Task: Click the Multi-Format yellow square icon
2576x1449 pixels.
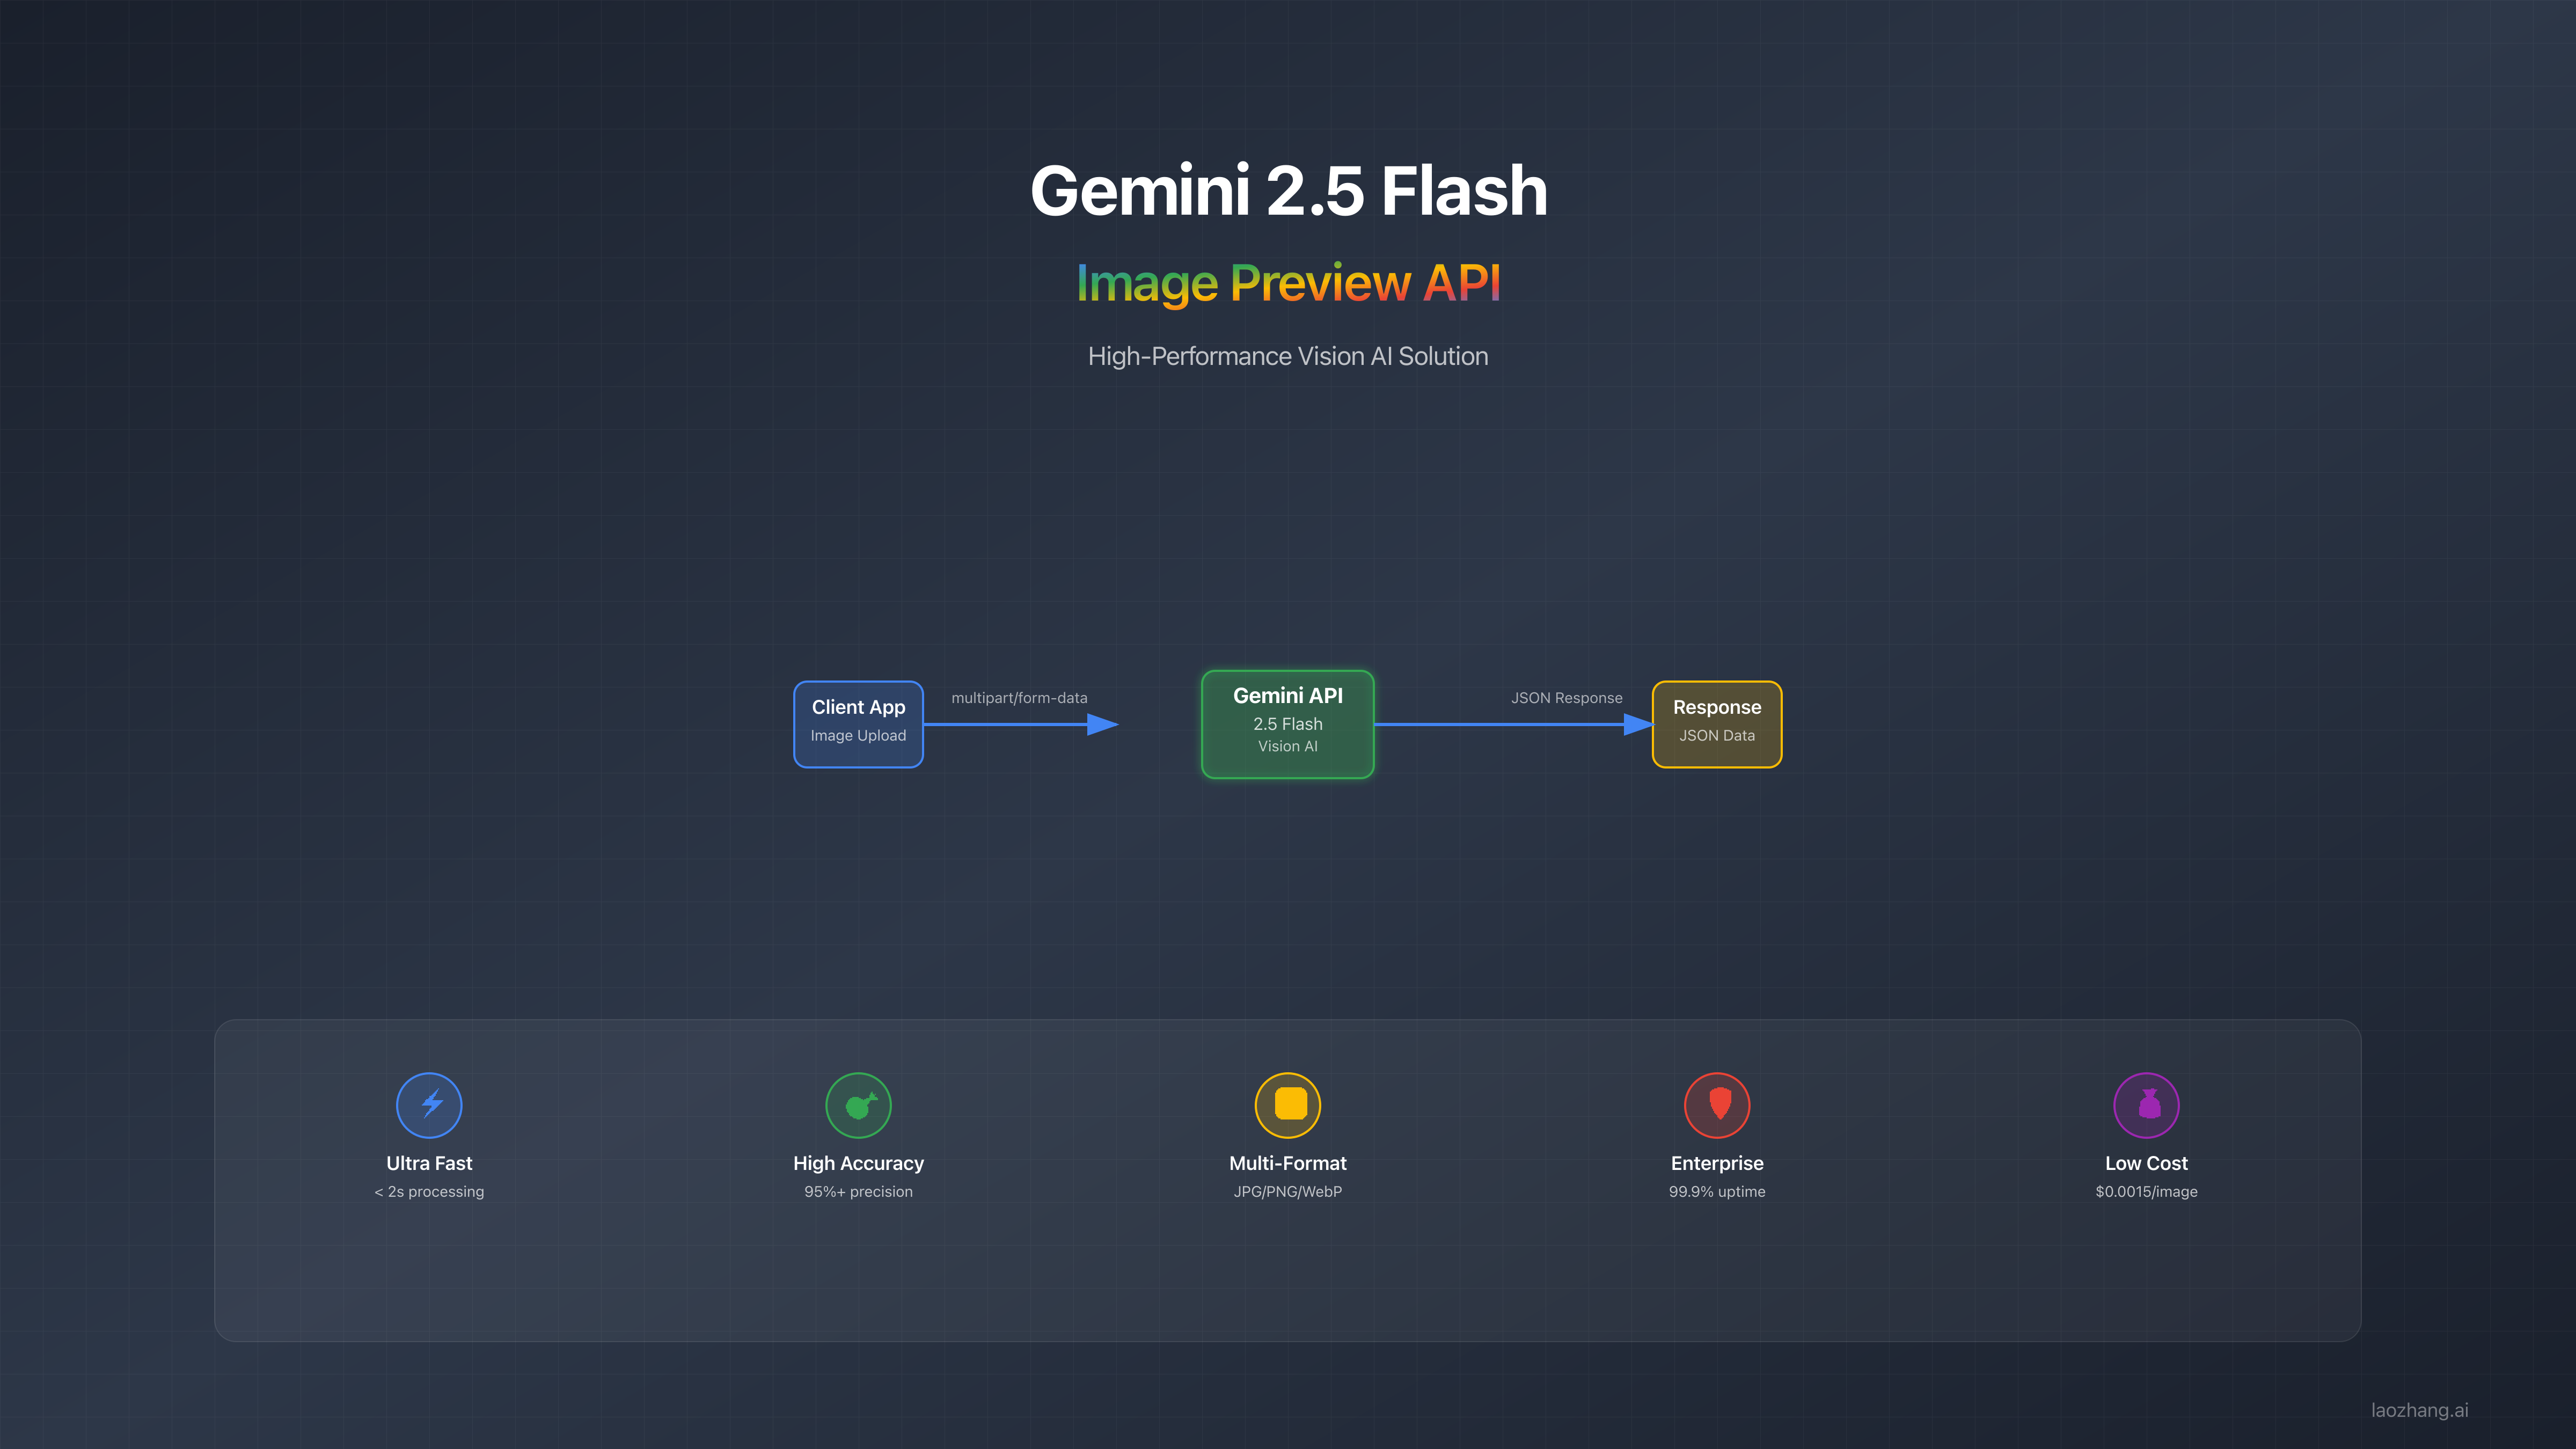Action: (1288, 1105)
